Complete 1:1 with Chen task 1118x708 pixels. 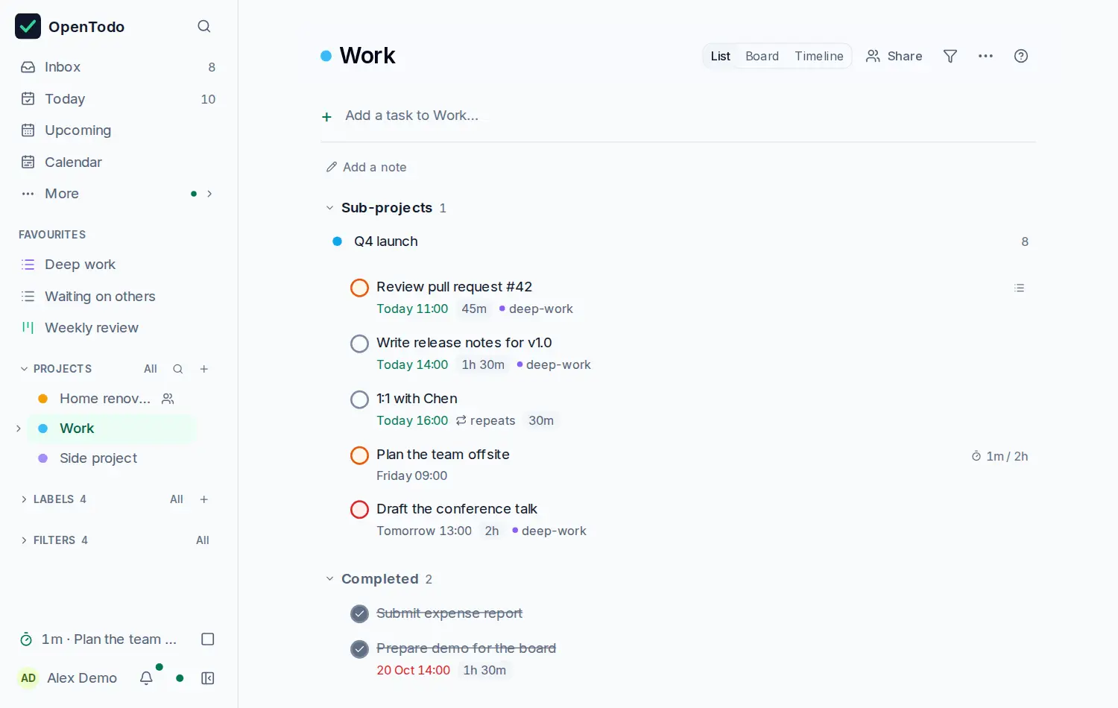click(x=359, y=399)
